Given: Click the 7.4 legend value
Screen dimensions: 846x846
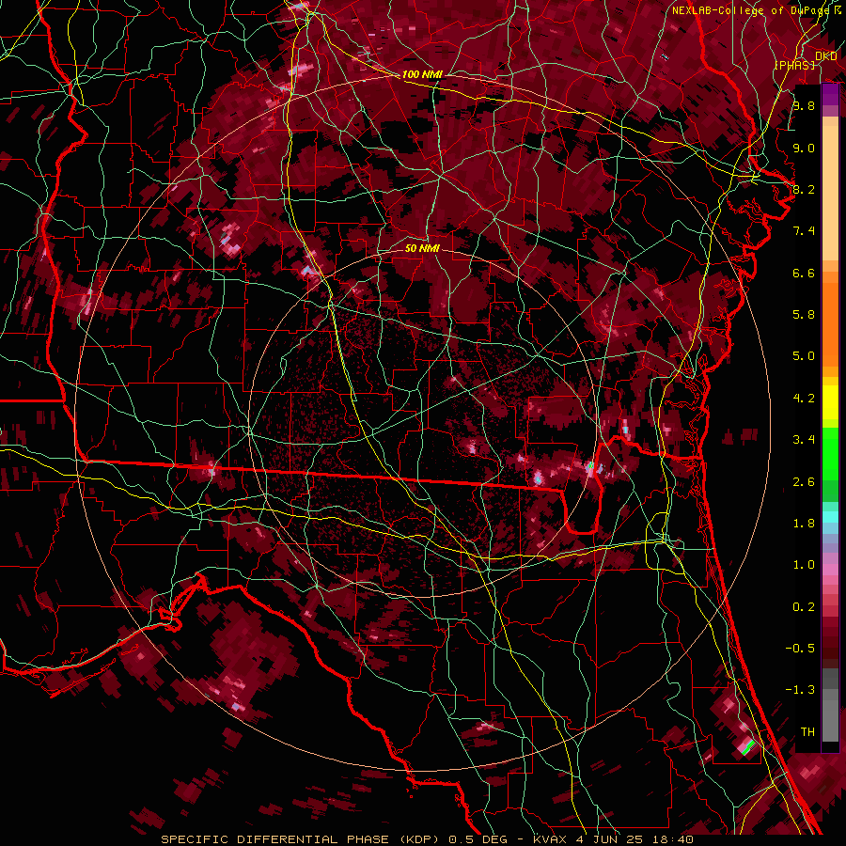Looking at the screenshot, I should click(804, 231).
